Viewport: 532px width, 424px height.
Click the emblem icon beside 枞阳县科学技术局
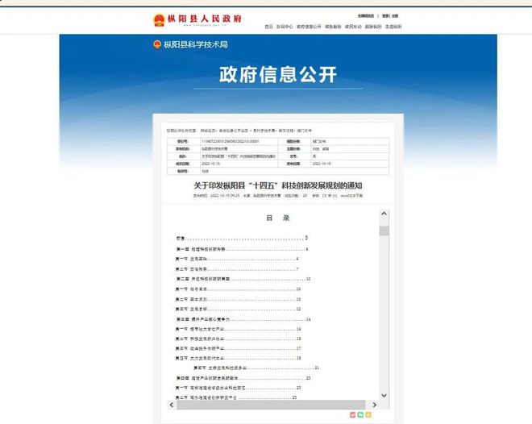click(157, 44)
